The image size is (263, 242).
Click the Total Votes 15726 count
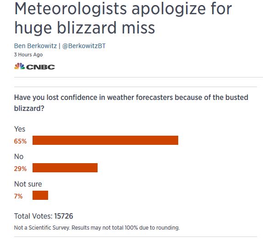tap(44, 216)
